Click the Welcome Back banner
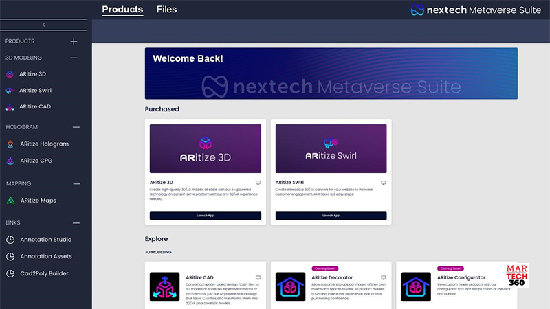Screen dimensions: 550x309 [x=331, y=73]
